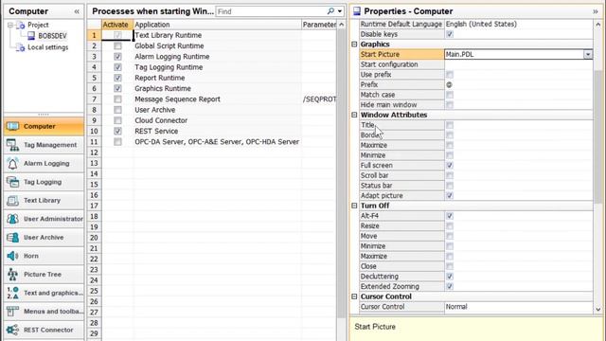Click the Prefix value field
606x341 pixels.
click(518, 84)
